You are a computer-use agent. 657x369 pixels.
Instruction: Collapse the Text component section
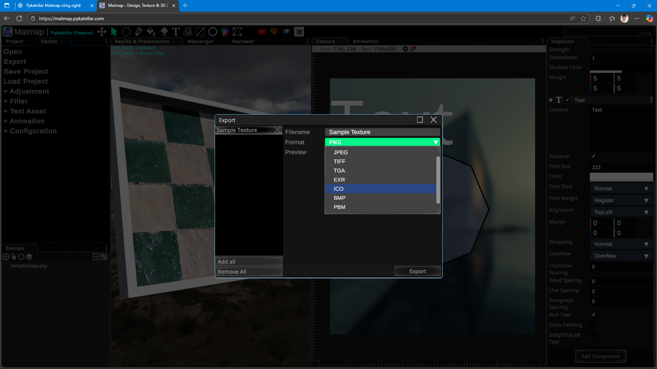551,100
